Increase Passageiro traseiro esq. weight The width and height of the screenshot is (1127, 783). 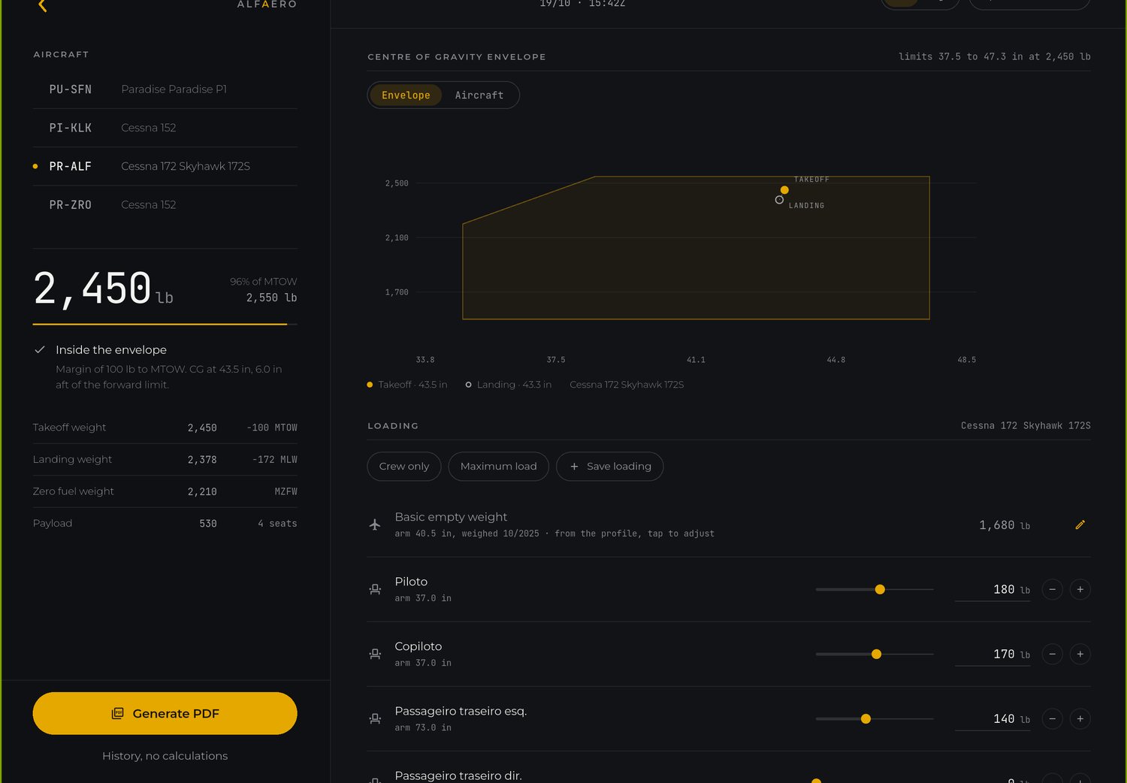click(1080, 718)
